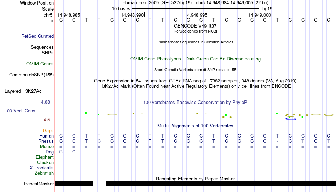Select the Common dbSNP(155) track label
Image resolution: width=336 pixels, height=192 pixels.
31,75
